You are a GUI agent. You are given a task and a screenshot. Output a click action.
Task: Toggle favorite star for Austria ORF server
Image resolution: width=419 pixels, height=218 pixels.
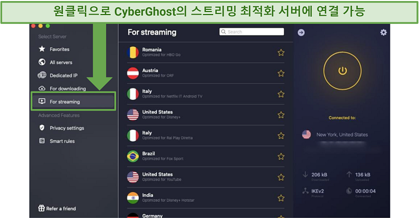(x=281, y=73)
